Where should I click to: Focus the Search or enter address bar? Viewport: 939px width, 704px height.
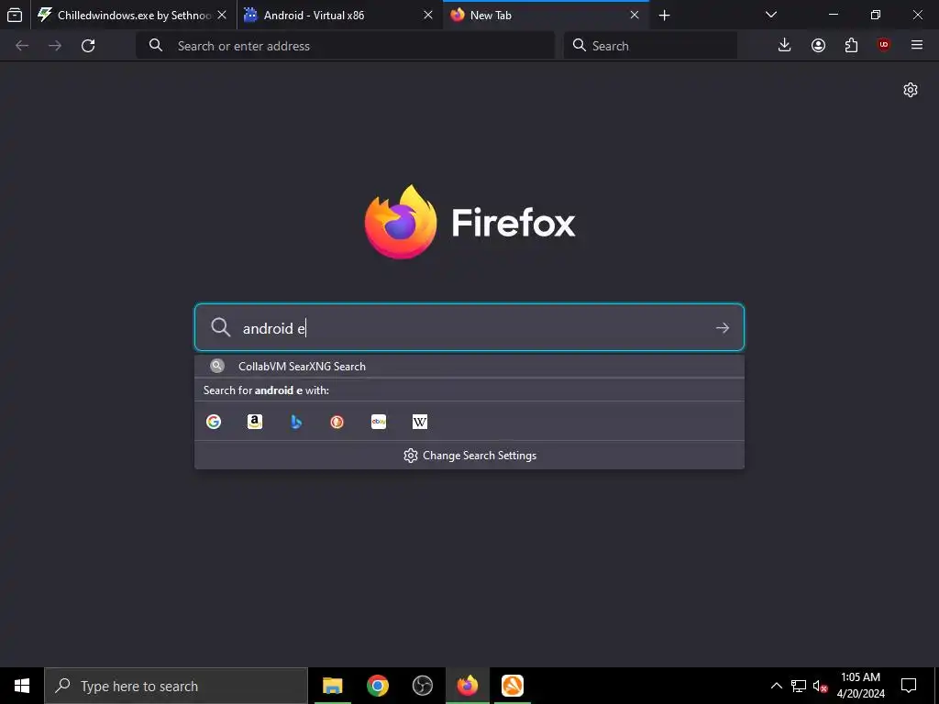click(x=345, y=46)
